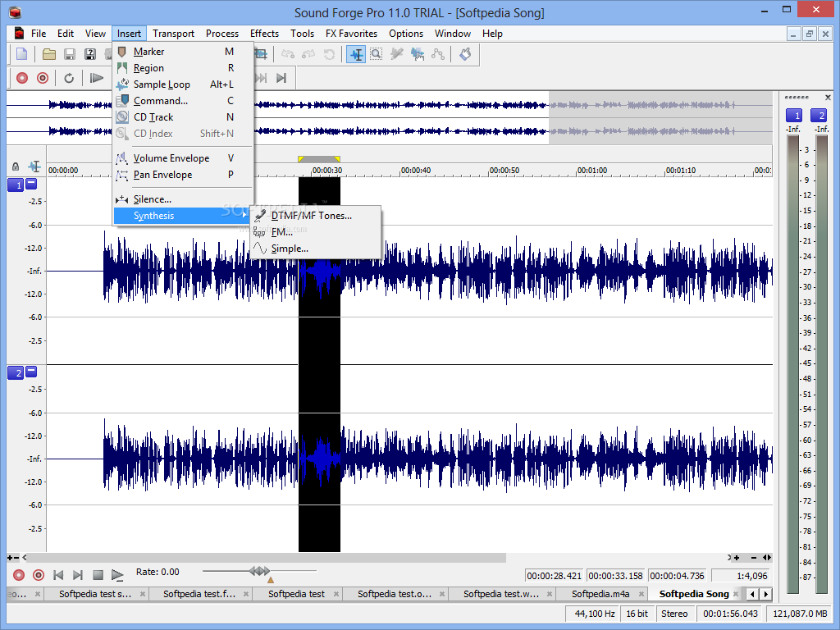Click Play All icon in top transport toolbar
The image size is (840, 630).
point(97,78)
